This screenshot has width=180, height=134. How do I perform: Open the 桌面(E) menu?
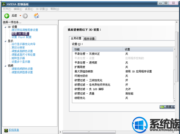pyautogui.click(x=29, y=9)
